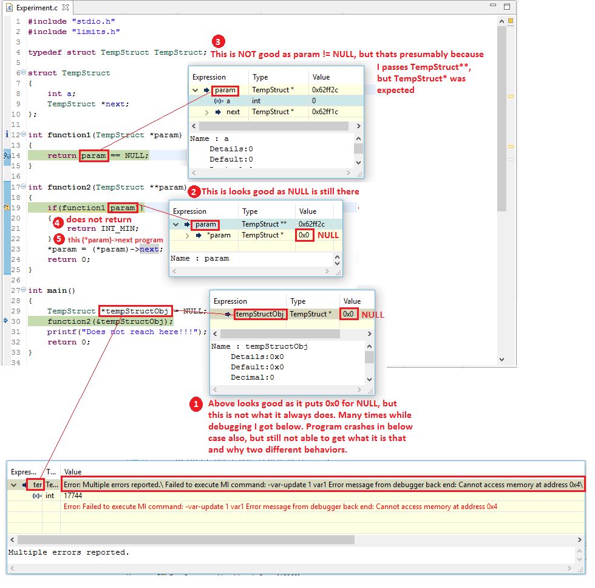595x588 pixels.
Task: Click the tempStructObj popup horizontal scroll left arrow
Action: (215, 333)
